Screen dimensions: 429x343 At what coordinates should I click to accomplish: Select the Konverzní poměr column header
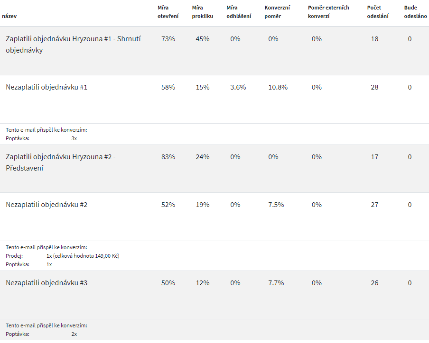tap(277, 12)
